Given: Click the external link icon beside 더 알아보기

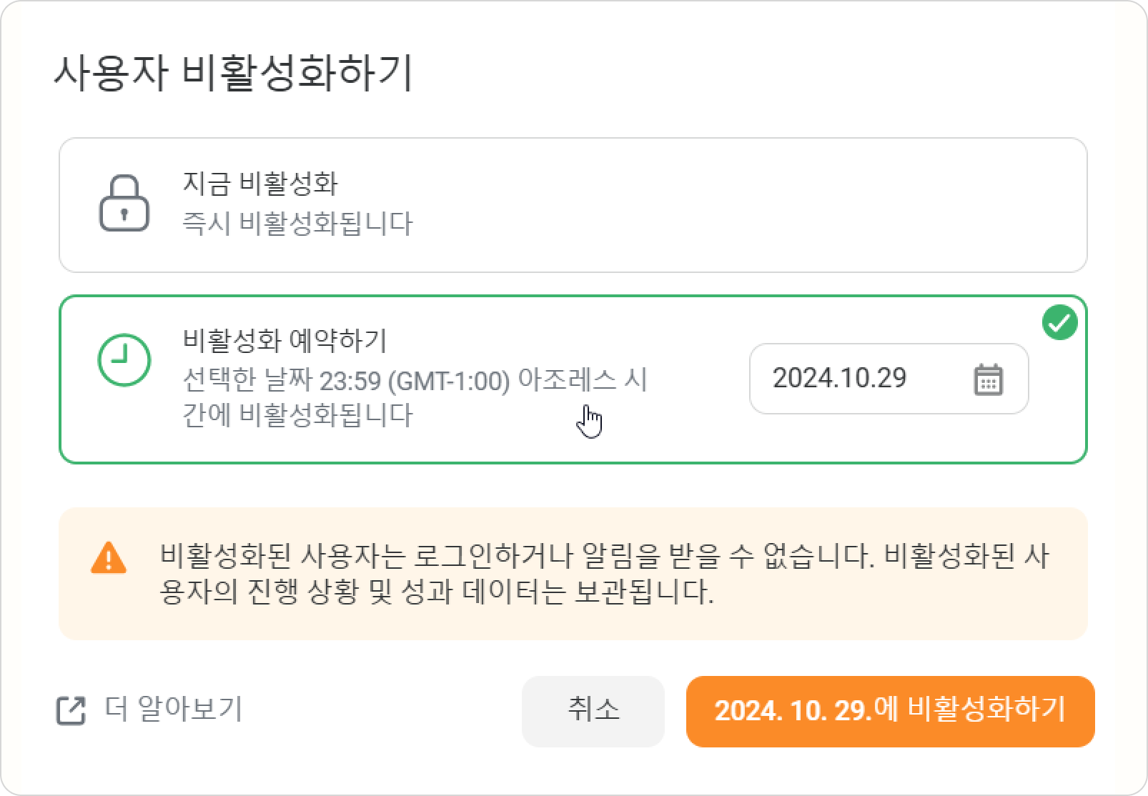Looking at the screenshot, I should (71, 710).
